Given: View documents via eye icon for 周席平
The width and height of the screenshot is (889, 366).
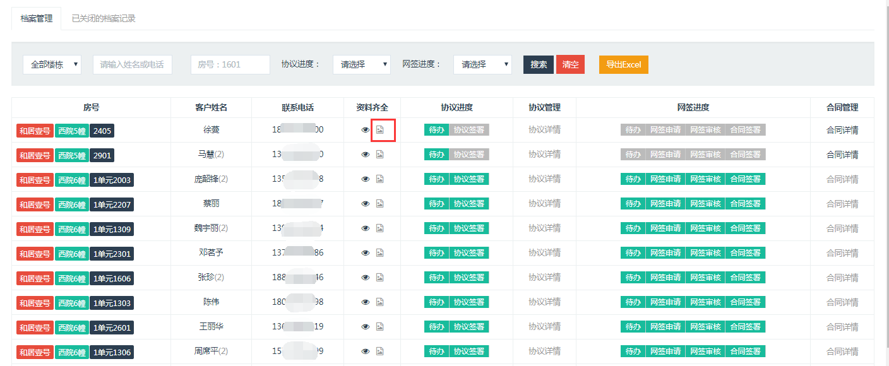Looking at the screenshot, I should pyautogui.click(x=365, y=351).
